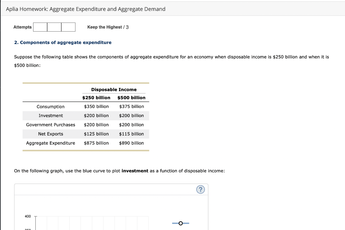Screen dimensions: 345x230
Task: Select the Investment row of the table
Action: coord(51,116)
